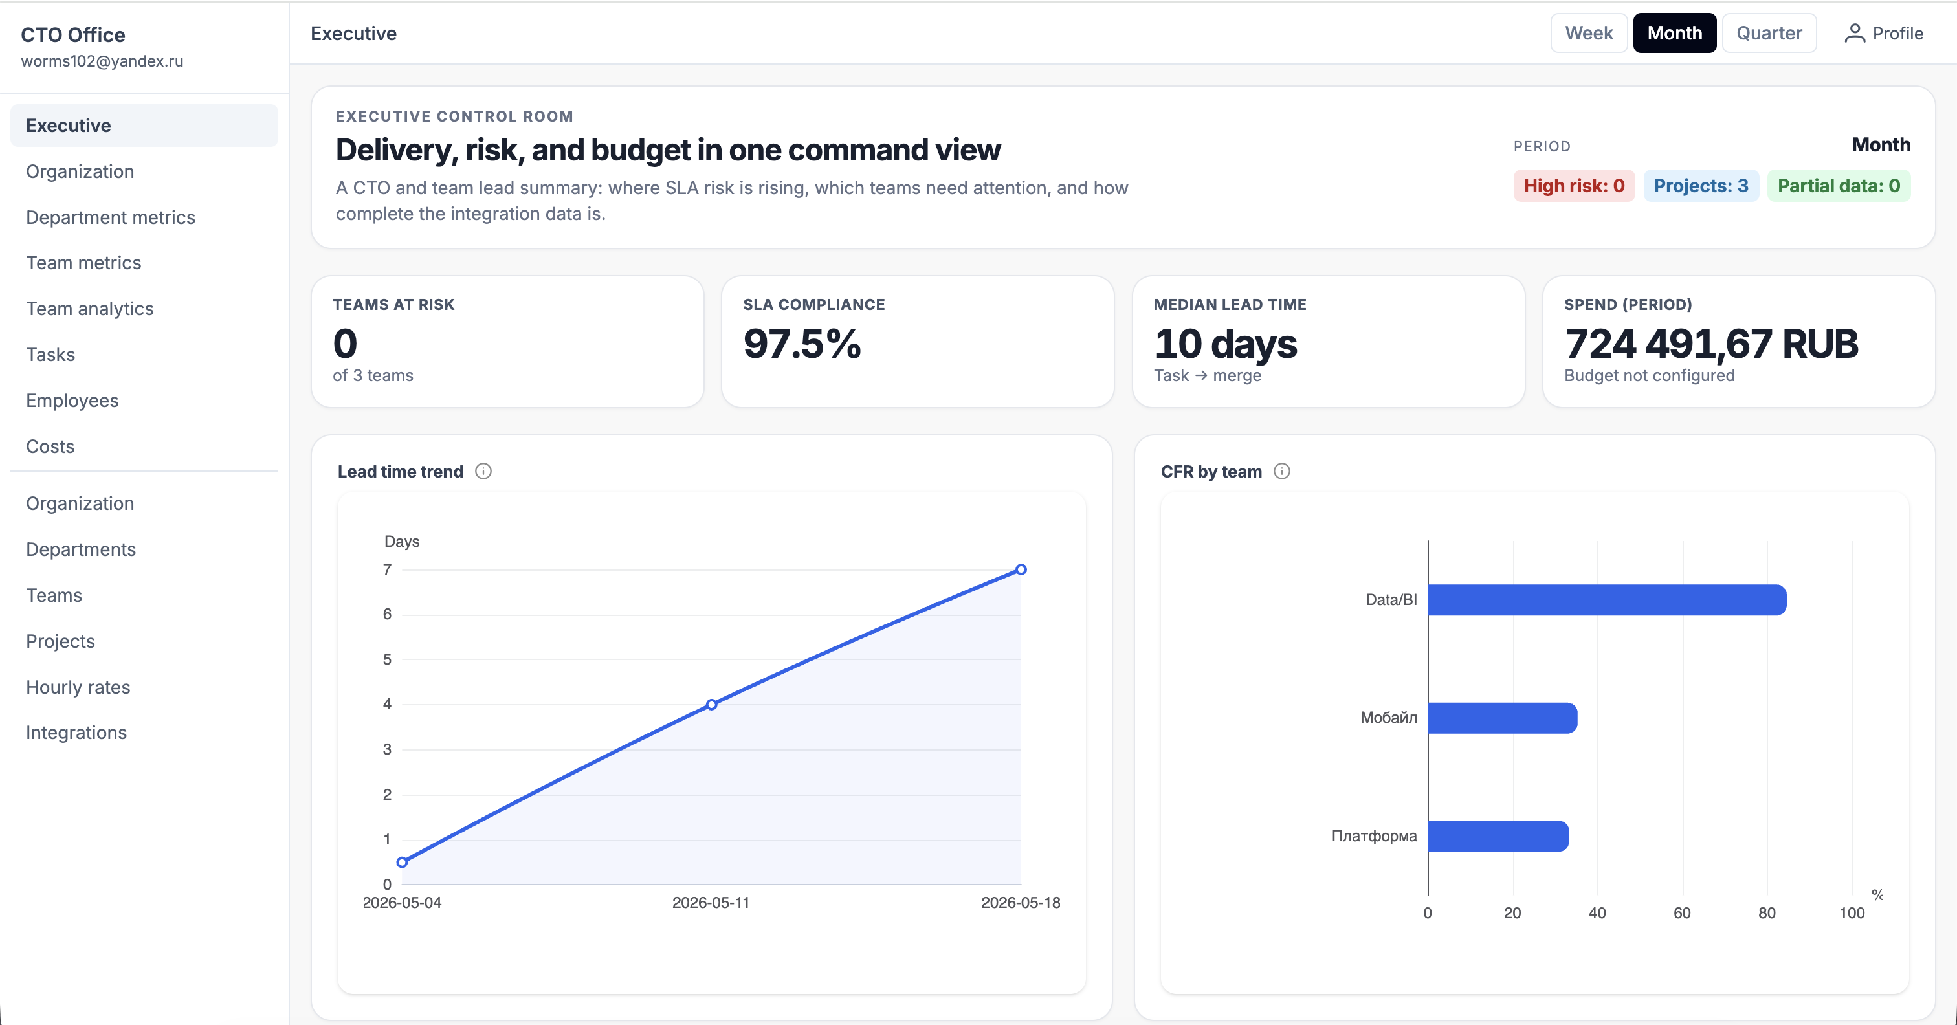The image size is (1957, 1025).
Task: Click the worms102@yandex.ru account email
Action: pos(102,61)
